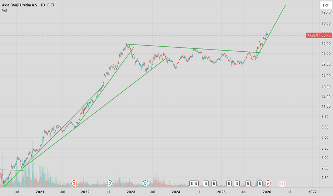The height and width of the screenshot is (196, 333).
Task: Click the faded upcoming earnings E marker
Action: [x=282, y=183]
